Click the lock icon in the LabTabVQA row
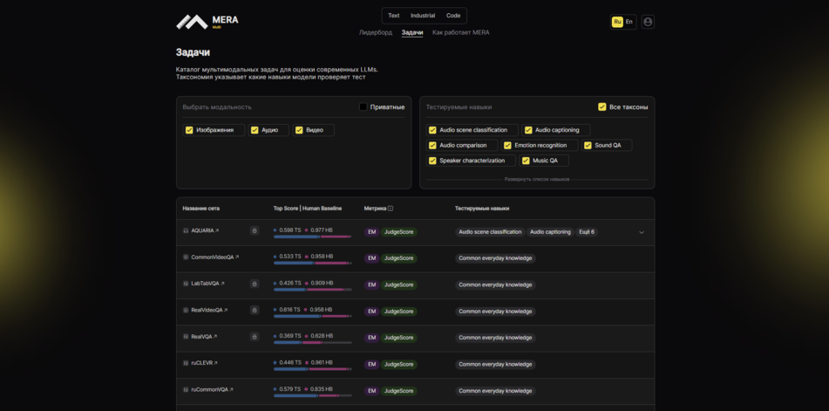Image resolution: width=829 pixels, height=411 pixels. (255, 284)
